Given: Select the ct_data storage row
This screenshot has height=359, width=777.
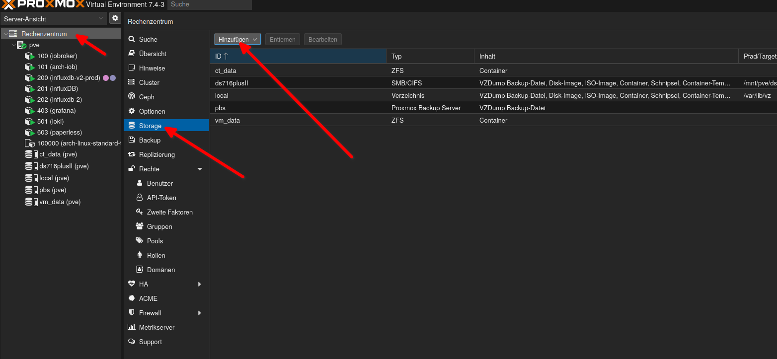Looking at the screenshot, I should 493,71.
